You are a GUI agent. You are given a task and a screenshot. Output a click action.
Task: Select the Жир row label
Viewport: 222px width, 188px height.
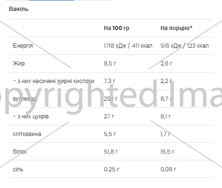tap(19, 63)
